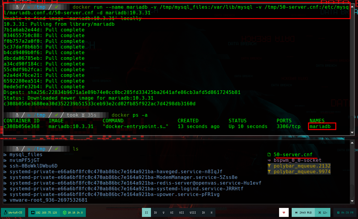Click the '0ede5dfe32b4: Pull complete' line

[44, 87]
